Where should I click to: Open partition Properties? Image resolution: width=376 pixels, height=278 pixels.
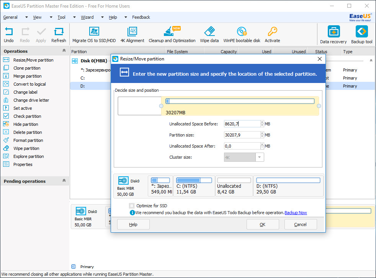[23, 164]
